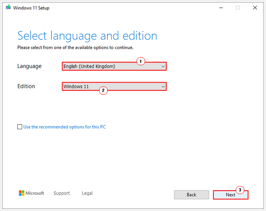The width and height of the screenshot is (266, 211).
Task: Go back with the Back button
Action: click(x=191, y=195)
